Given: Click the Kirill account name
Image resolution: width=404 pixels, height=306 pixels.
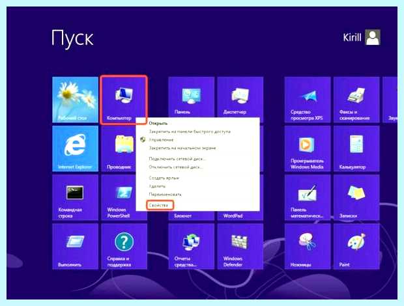Looking at the screenshot, I should 352,38.
